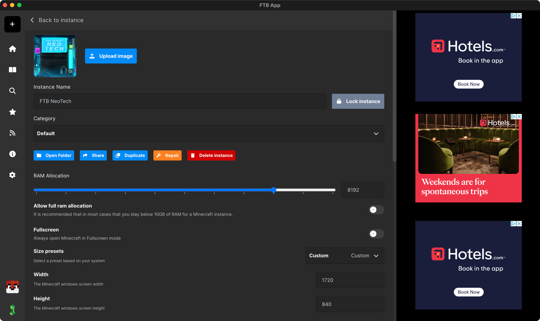Enable Allow full ram allocation toggle

point(376,210)
